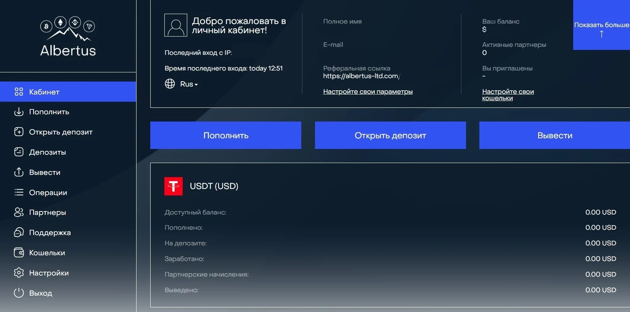Click the Albertus logo
This screenshot has height=312, width=630.
coord(68,37)
